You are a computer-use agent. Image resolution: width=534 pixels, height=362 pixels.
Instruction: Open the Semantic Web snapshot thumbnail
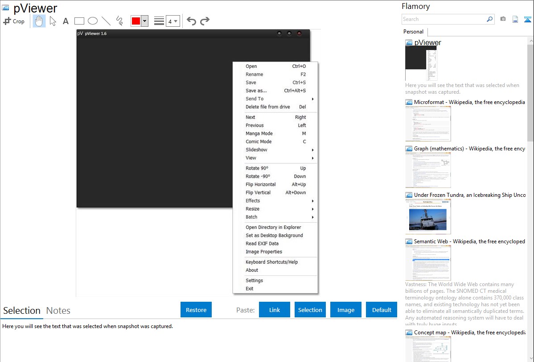[x=428, y=263]
